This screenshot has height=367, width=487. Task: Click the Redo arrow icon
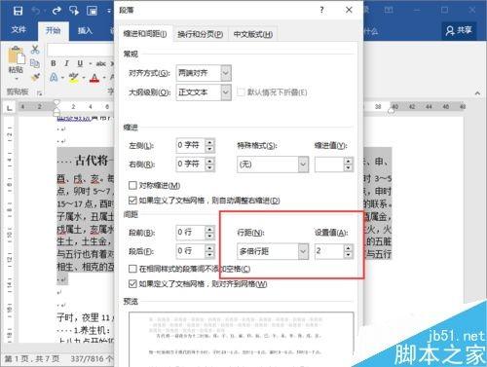(x=56, y=11)
